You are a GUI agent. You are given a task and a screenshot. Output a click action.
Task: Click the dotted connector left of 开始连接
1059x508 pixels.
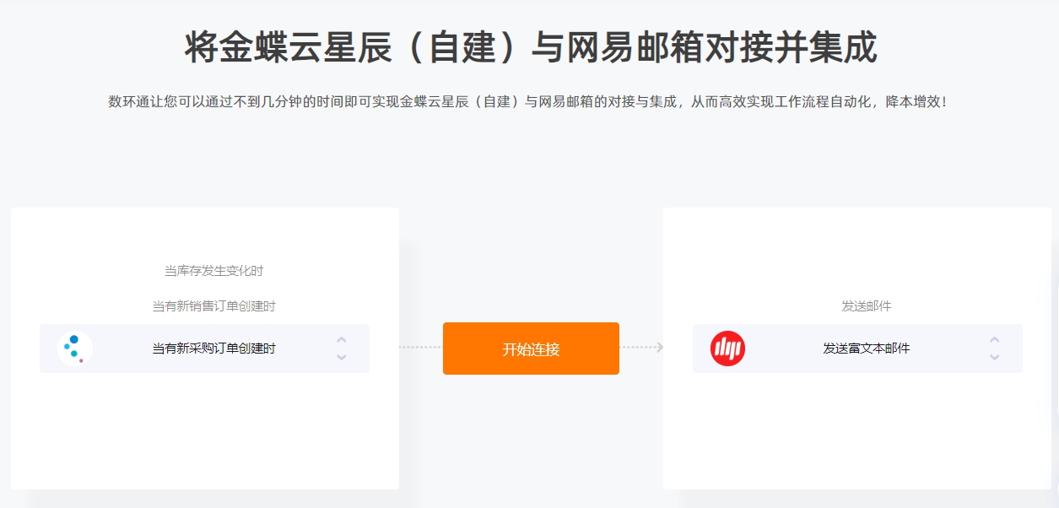[420, 348]
